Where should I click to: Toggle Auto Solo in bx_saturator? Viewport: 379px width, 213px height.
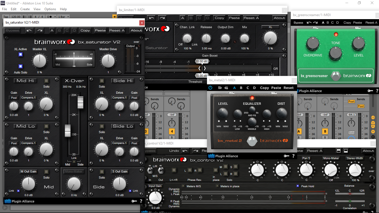(x=20, y=66)
